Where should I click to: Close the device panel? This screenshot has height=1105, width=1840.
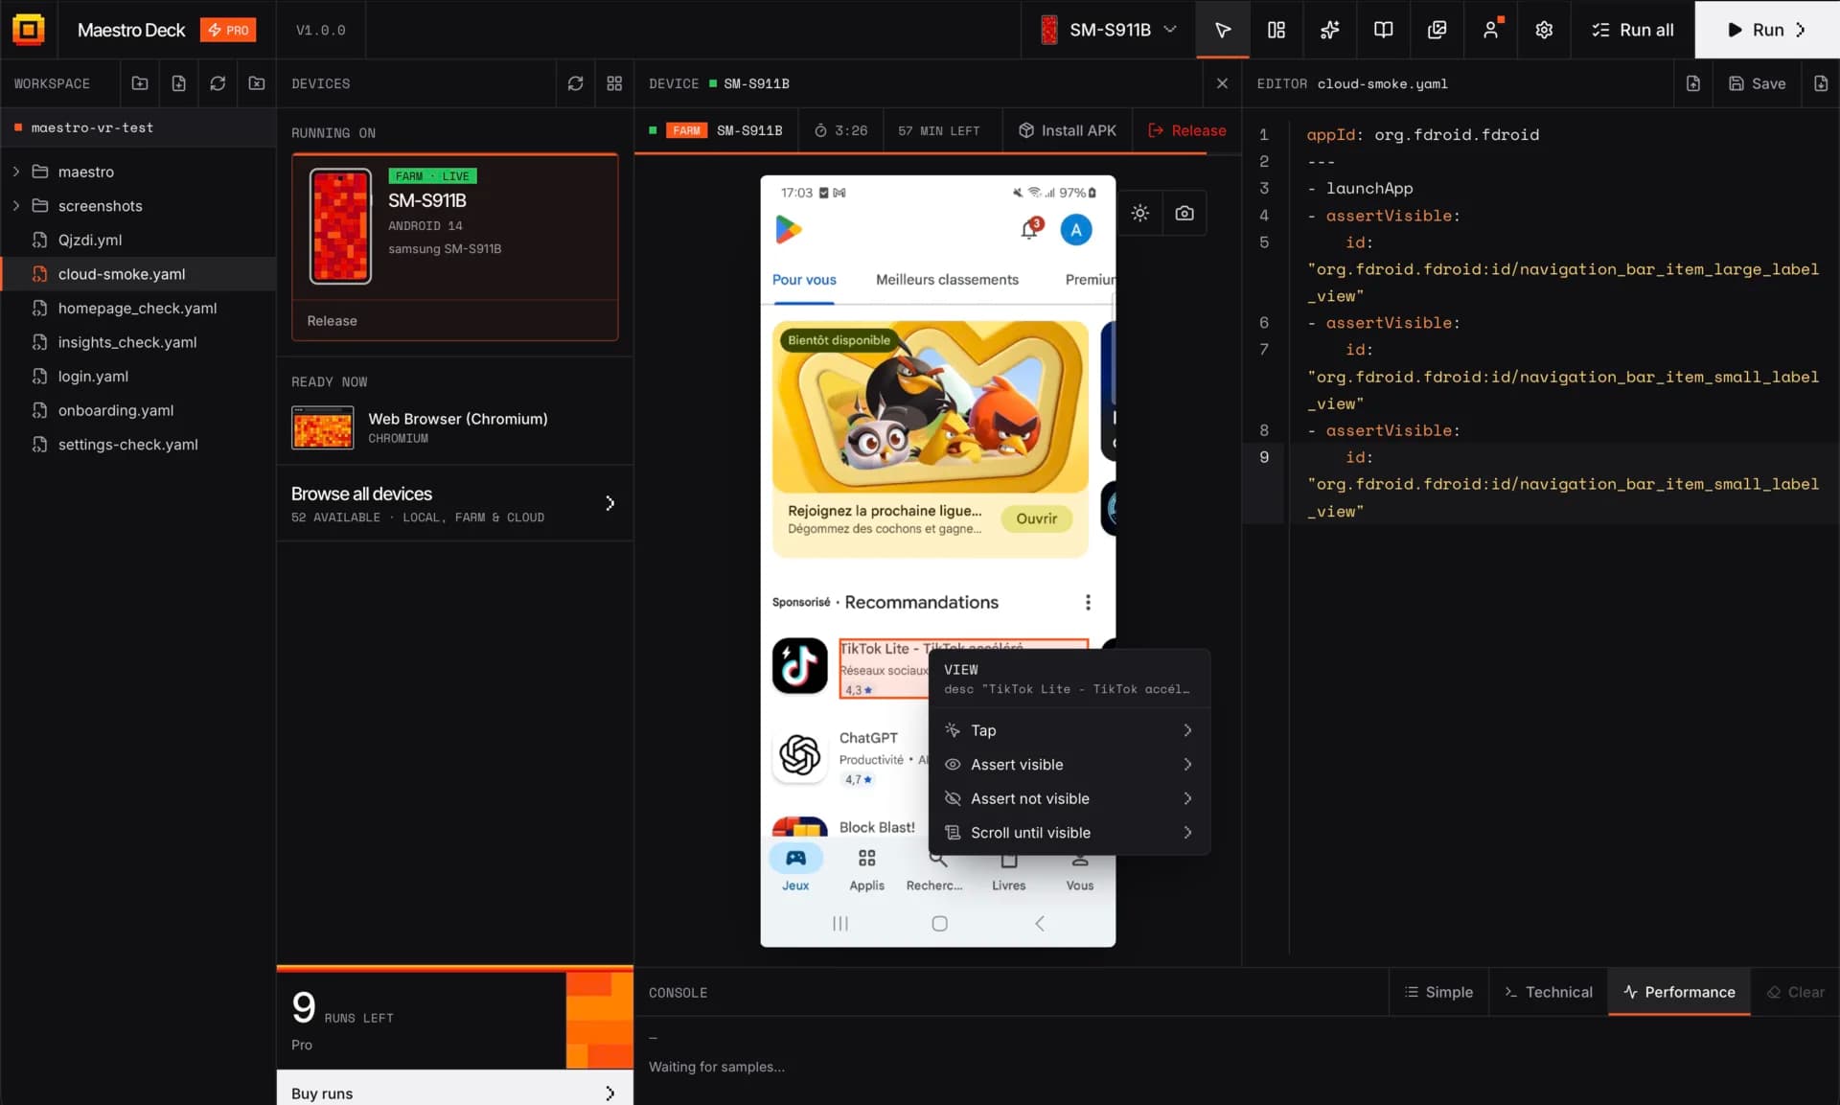(1222, 83)
